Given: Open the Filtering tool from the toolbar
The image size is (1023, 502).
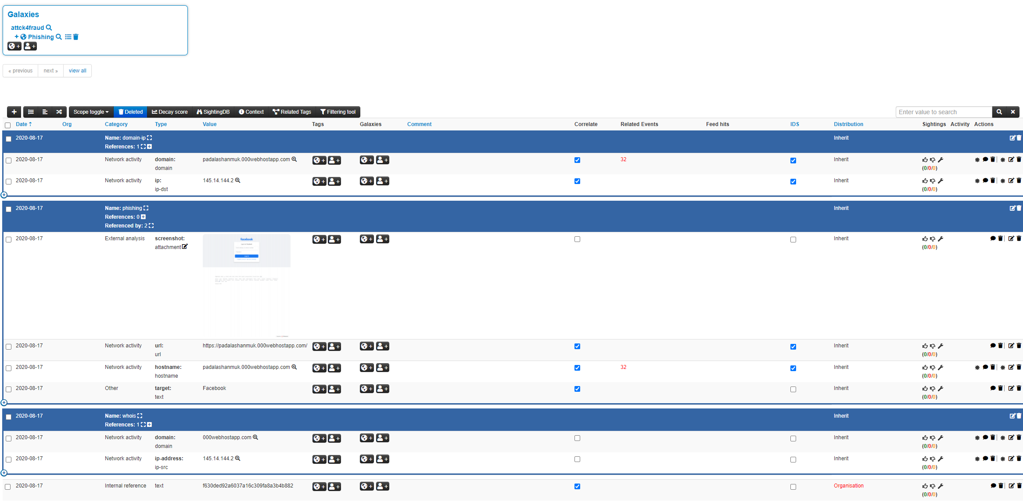Looking at the screenshot, I should click(338, 112).
